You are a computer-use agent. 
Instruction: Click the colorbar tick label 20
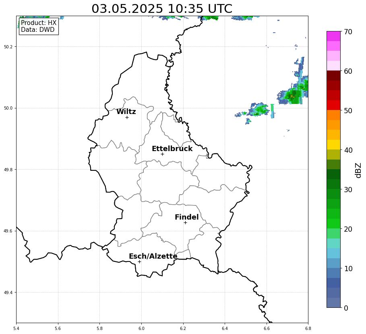point(348,229)
